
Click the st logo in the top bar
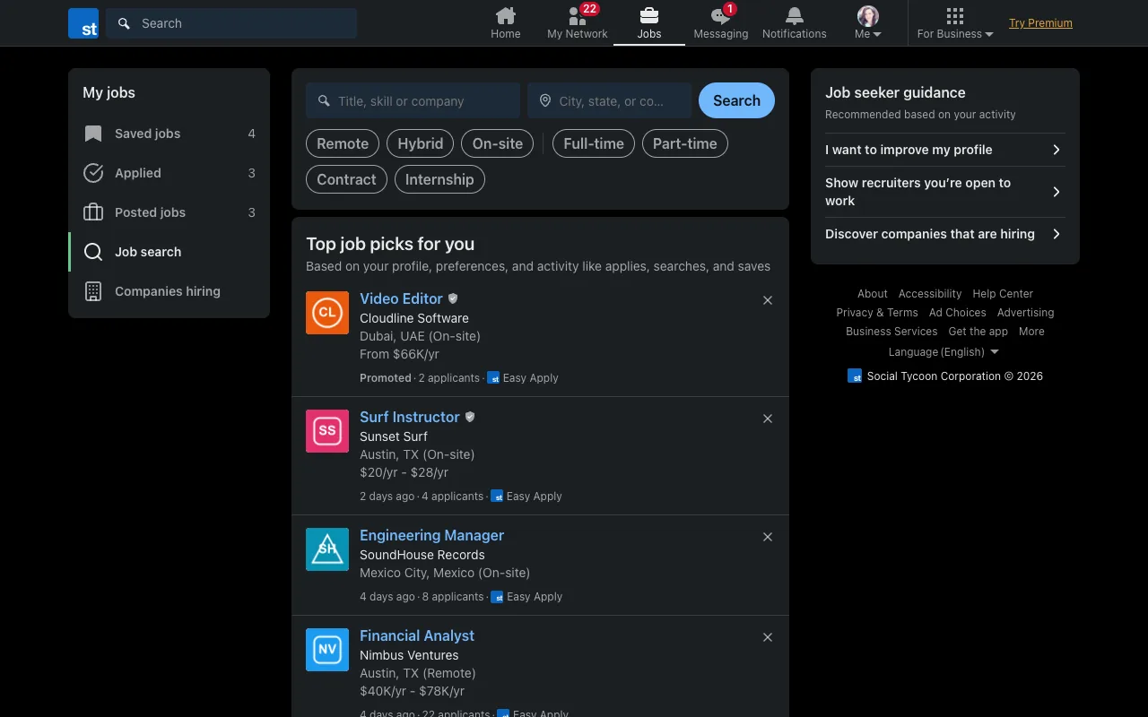83,23
